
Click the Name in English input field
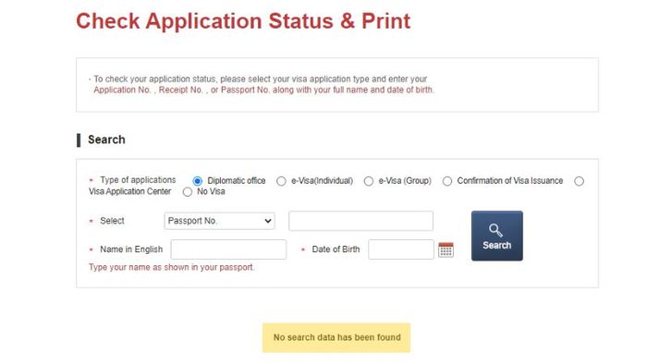pyautogui.click(x=228, y=249)
